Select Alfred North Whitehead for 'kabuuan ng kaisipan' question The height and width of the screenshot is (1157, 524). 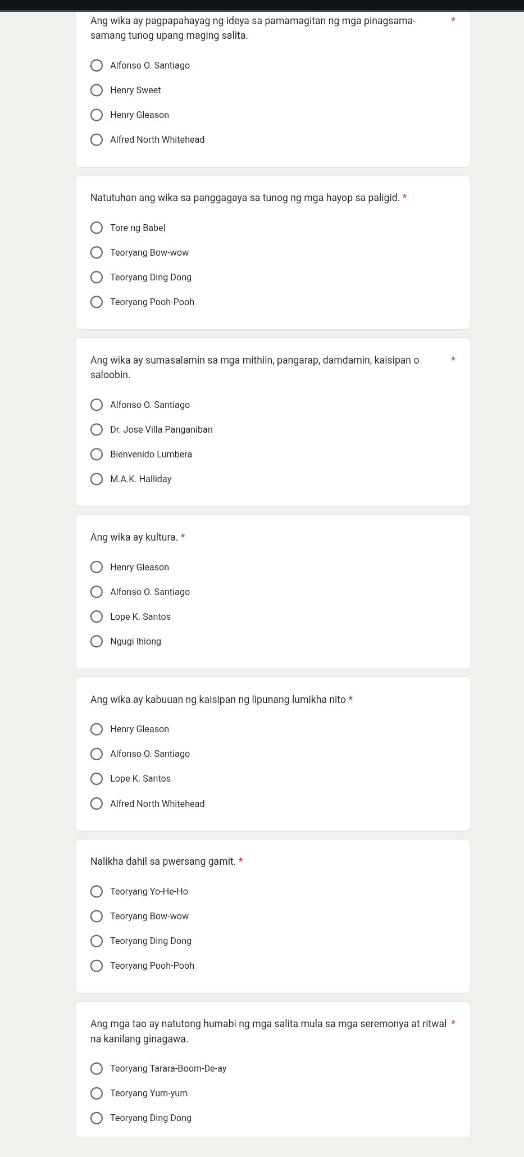[x=97, y=804]
